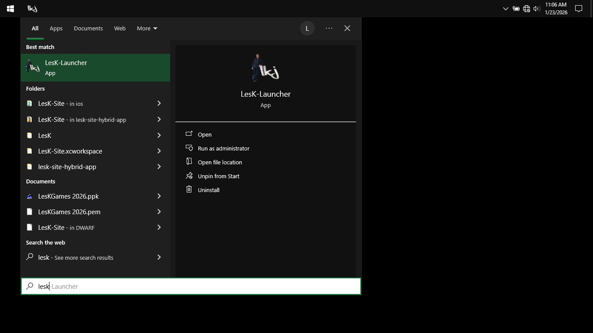593x333 pixels.
Task: Click the Windows Start button
Action: point(10,9)
